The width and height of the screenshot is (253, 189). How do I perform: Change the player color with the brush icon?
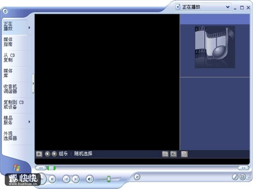(x=235, y=177)
